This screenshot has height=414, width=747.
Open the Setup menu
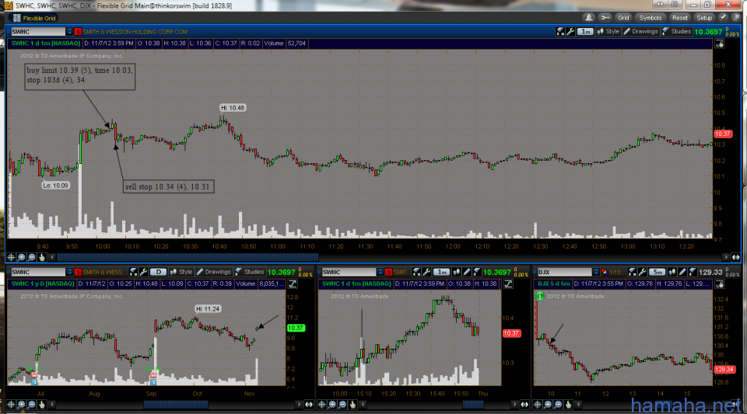pos(704,18)
